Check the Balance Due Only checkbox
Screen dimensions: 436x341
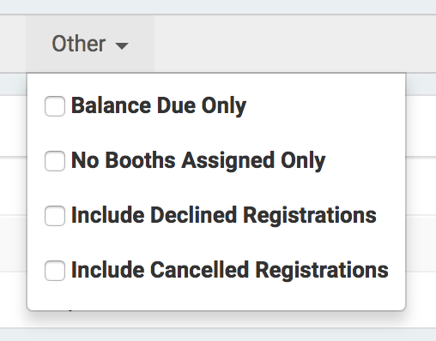coord(55,106)
